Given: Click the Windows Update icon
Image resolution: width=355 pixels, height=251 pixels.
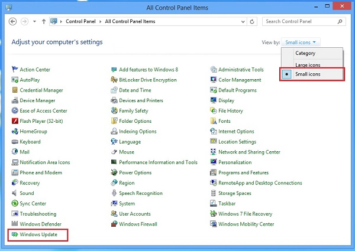Looking at the screenshot, I should pos(15,234).
